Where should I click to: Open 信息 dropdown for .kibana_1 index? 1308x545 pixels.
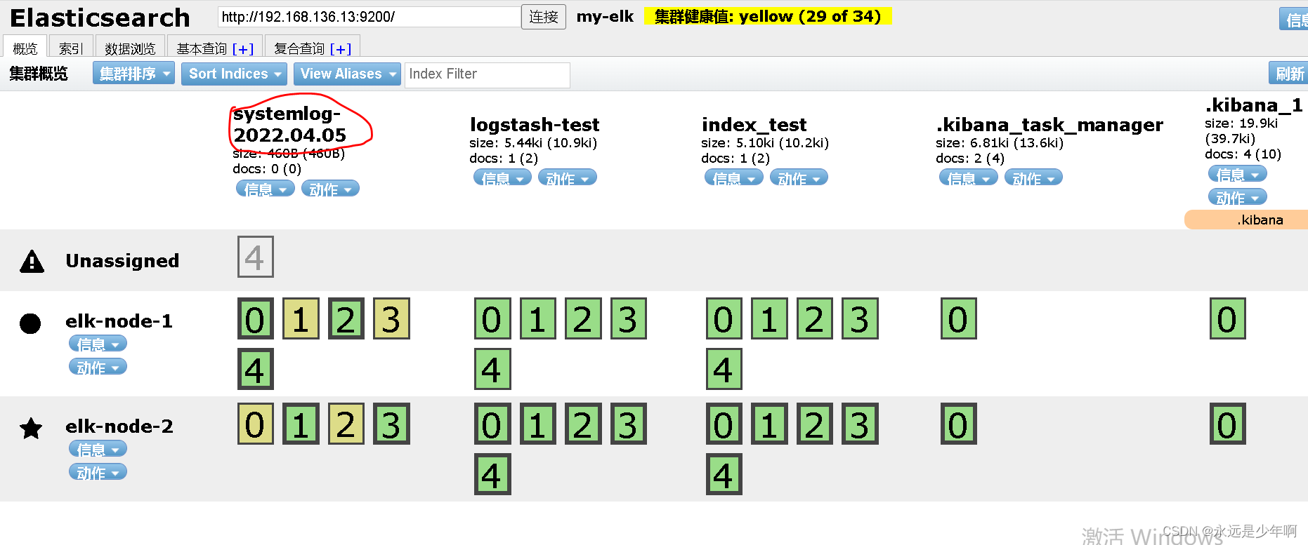[x=1238, y=173]
